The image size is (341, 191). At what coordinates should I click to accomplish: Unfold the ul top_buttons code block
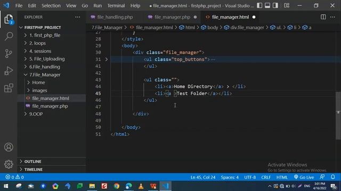(107, 59)
